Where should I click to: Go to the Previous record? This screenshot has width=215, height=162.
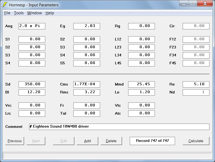[x=15, y=141]
